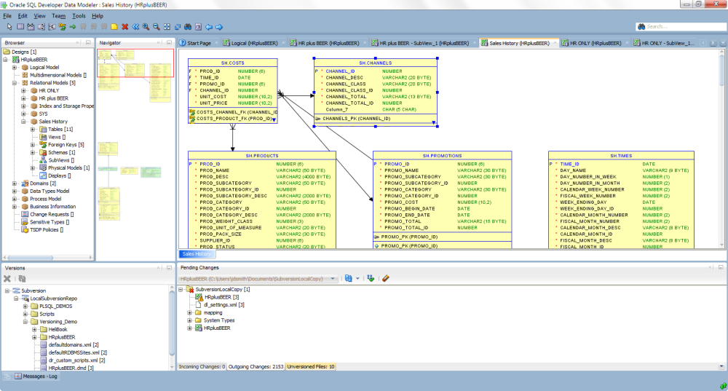Viewport: 728px width, 391px height.
Task: Click the Split Table toolbar icon
Action: tap(41, 27)
